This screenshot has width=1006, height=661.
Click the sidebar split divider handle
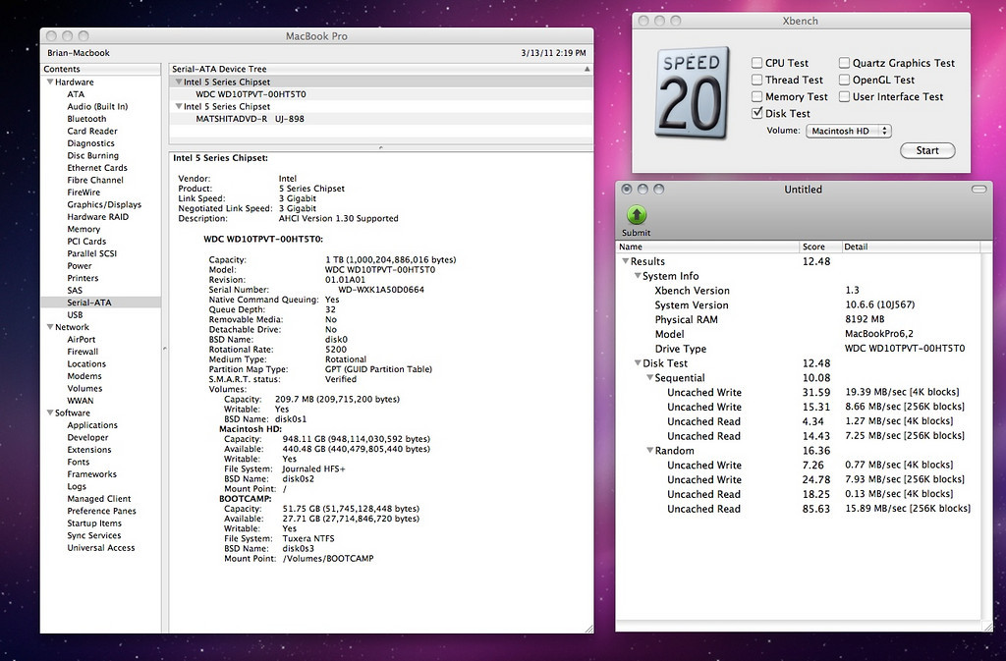tap(165, 348)
